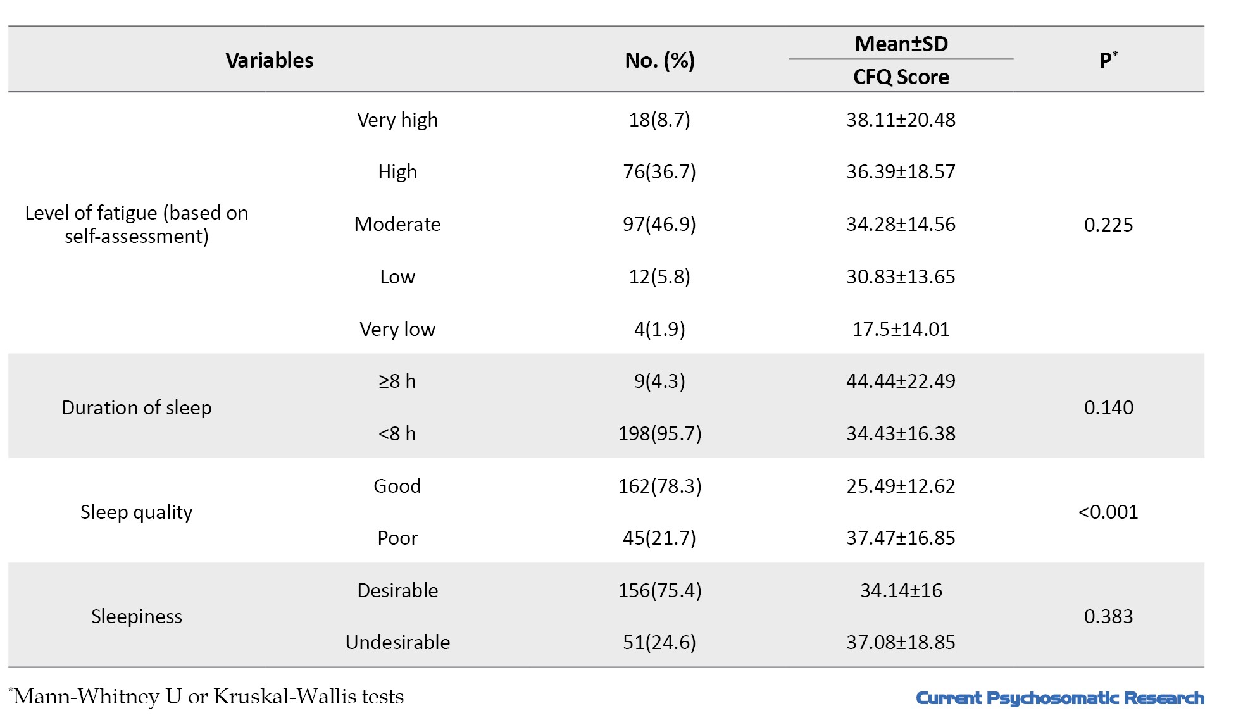This screenshot has width=1236, height=725.
Task: Select the Poor sleep quality cell
Action: click(x=397, y=538)
